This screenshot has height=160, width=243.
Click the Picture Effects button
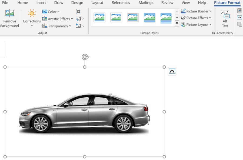click(x=196, y=18)
